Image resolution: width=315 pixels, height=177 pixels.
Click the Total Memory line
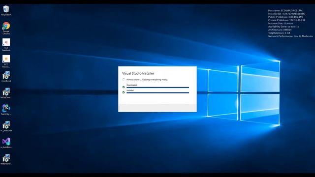point(279,33)
